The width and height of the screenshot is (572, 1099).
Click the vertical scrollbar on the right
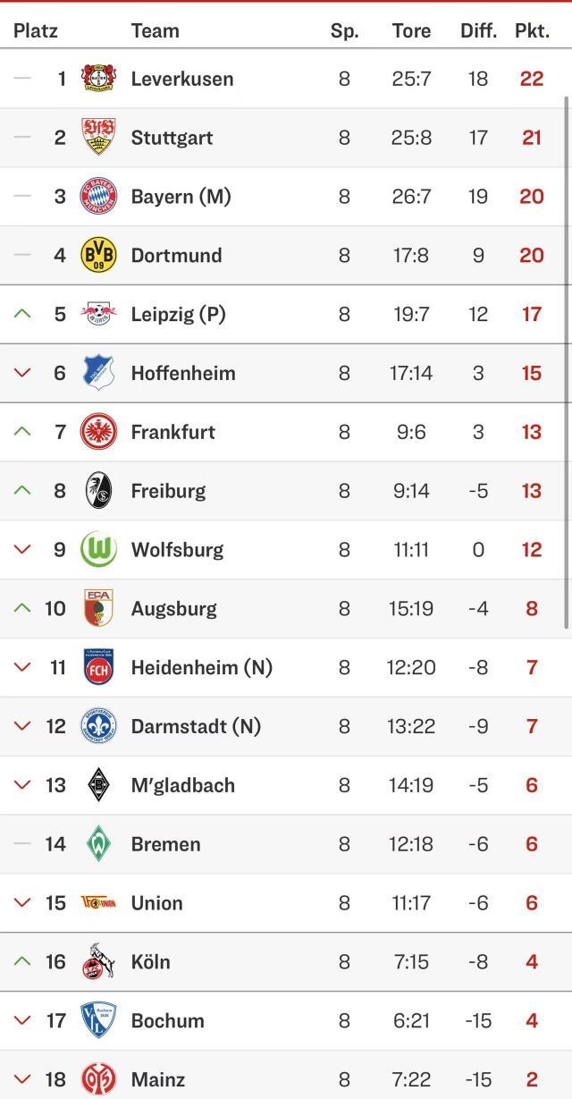[x=567, y=358]
